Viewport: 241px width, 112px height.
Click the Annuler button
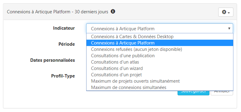pyautogui.click(x=222, y=93)
